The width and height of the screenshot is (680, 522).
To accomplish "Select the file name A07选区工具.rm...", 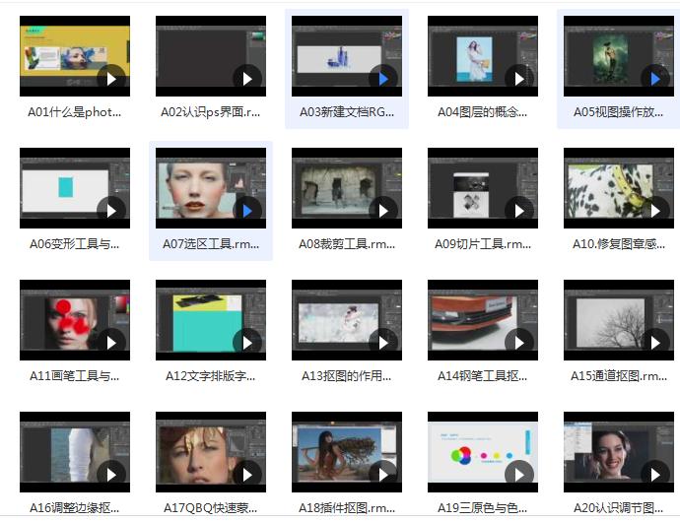I will tap(211, 244).
